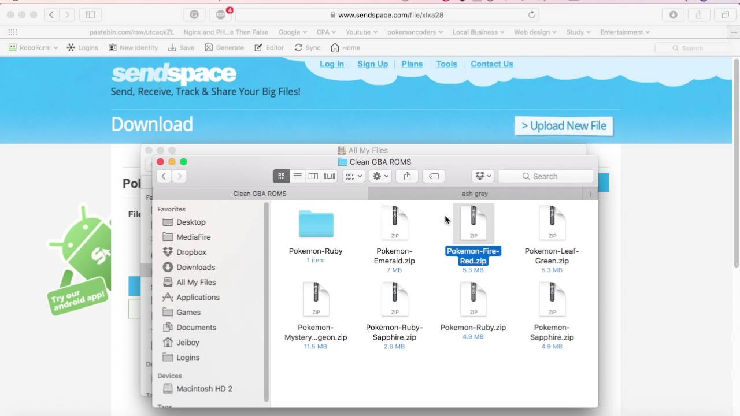Click RoboForm Logins button
Viewport: 740px width, 416px height.
83,48
